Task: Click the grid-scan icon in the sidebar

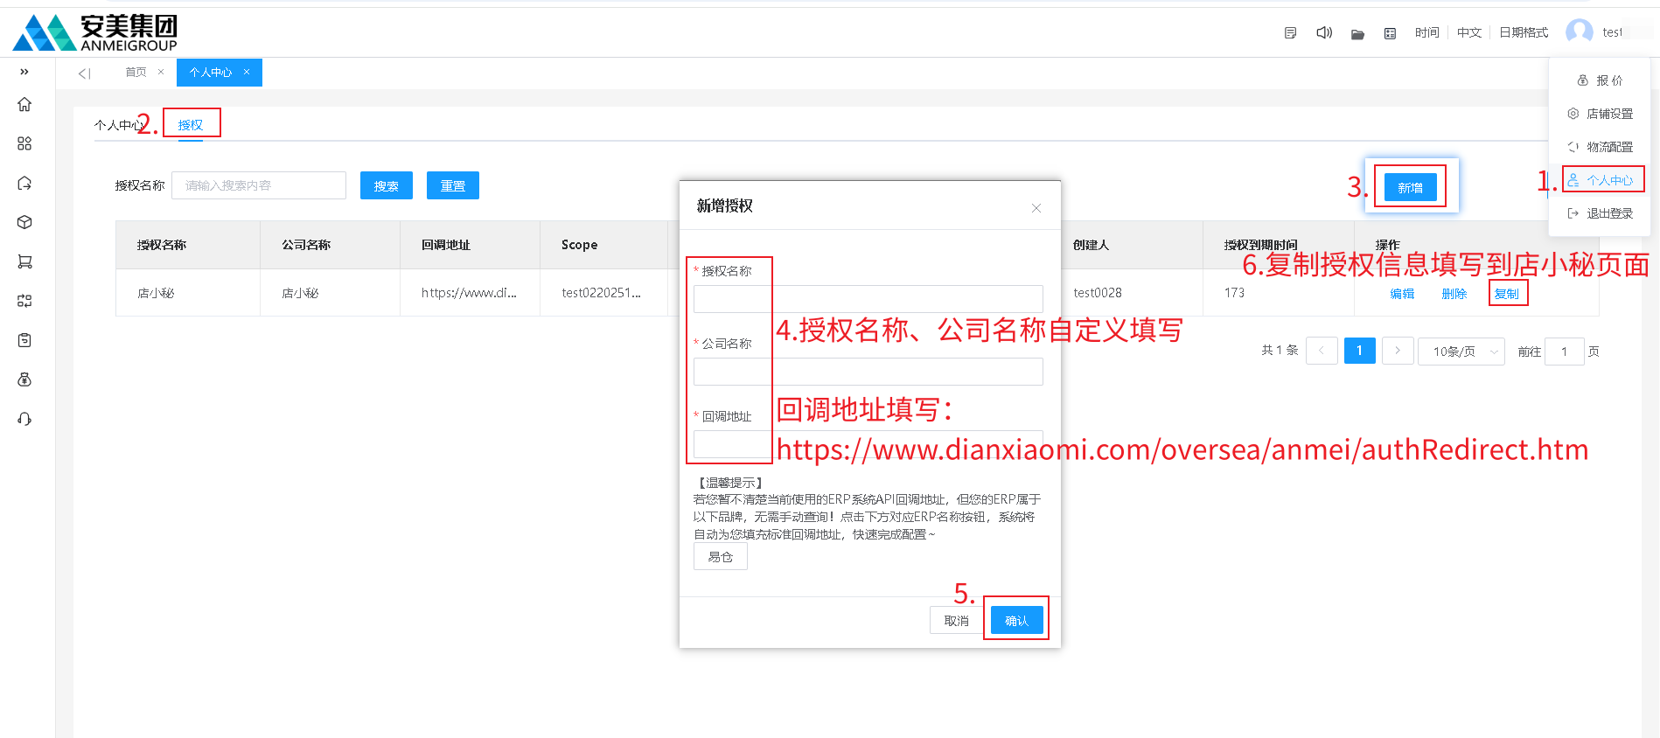Action: 24,301
